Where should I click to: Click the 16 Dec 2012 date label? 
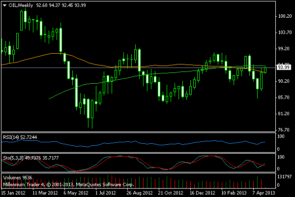pyautogui.click(x=203, y=193)
